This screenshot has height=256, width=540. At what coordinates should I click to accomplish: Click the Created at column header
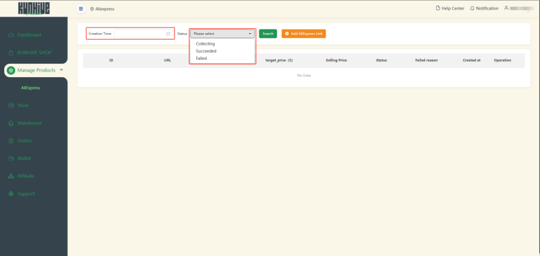click(471, 60)
